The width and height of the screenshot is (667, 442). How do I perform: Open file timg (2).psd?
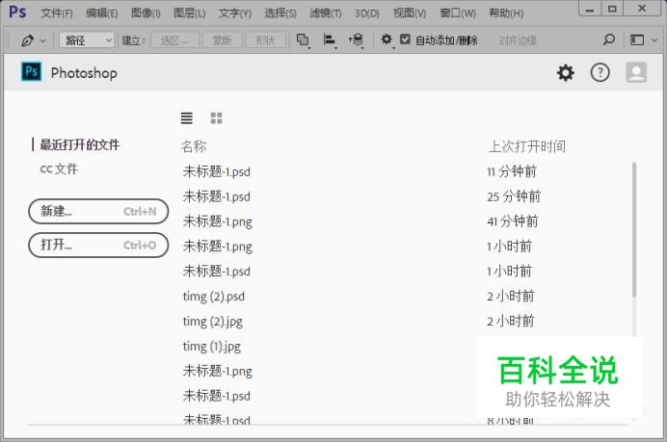[214, 297]
